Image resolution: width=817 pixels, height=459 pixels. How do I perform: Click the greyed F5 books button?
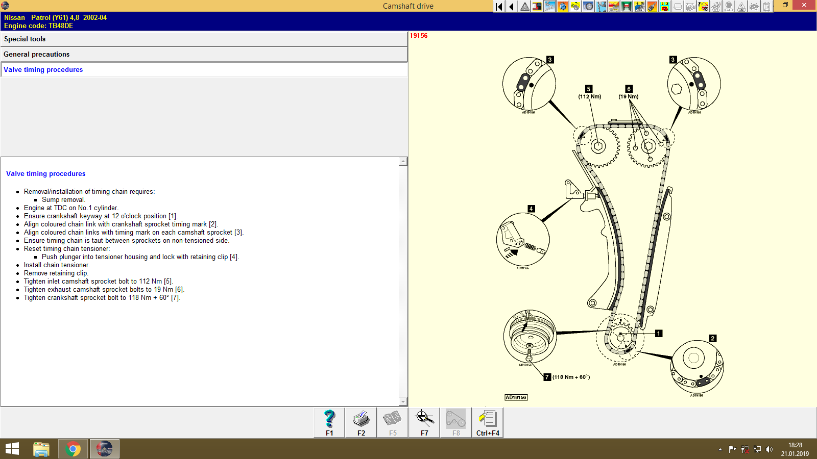pos(393,422)
